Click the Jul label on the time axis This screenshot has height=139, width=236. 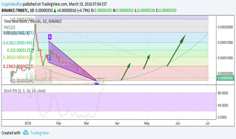click(x=208, y=123)
